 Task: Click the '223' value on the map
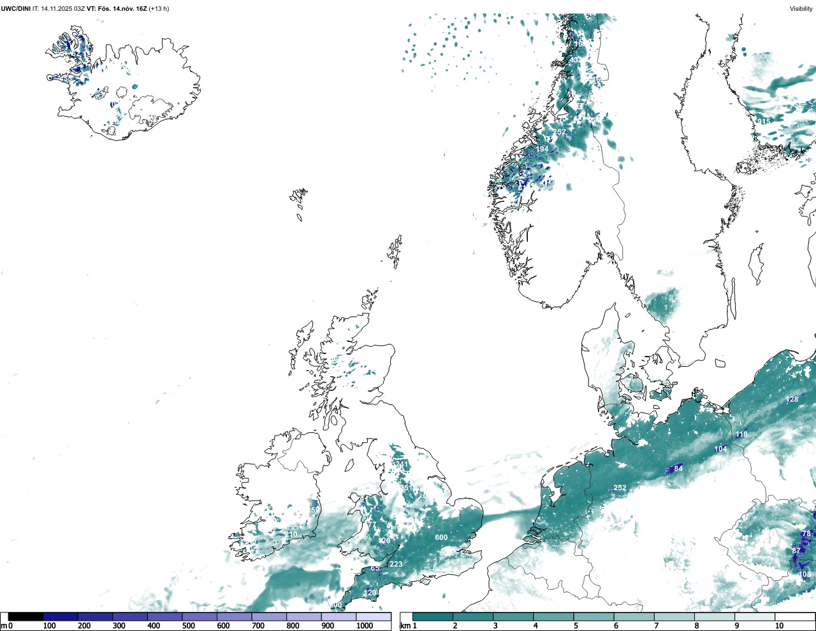(x=396, y=564)
